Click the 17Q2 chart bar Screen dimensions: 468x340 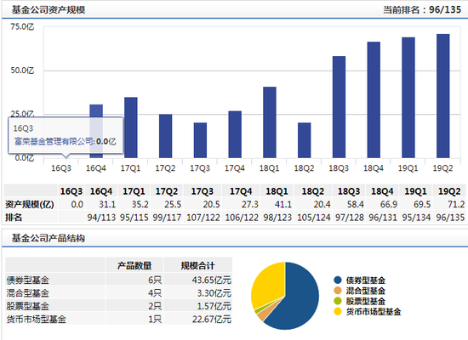(165, 136)
